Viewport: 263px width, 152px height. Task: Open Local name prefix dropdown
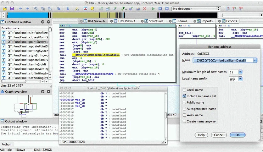click(x=240, y=79)
